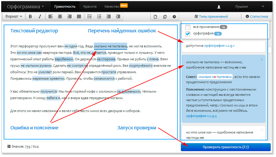Justify text alignment

(x=79, y=16)
